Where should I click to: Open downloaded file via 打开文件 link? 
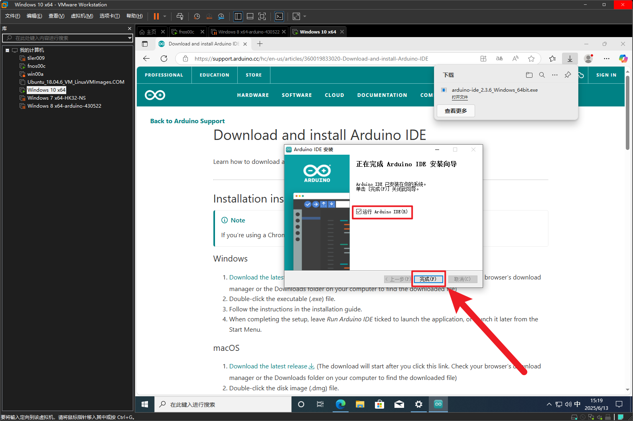pyautogui.click(x=460, y=97)
